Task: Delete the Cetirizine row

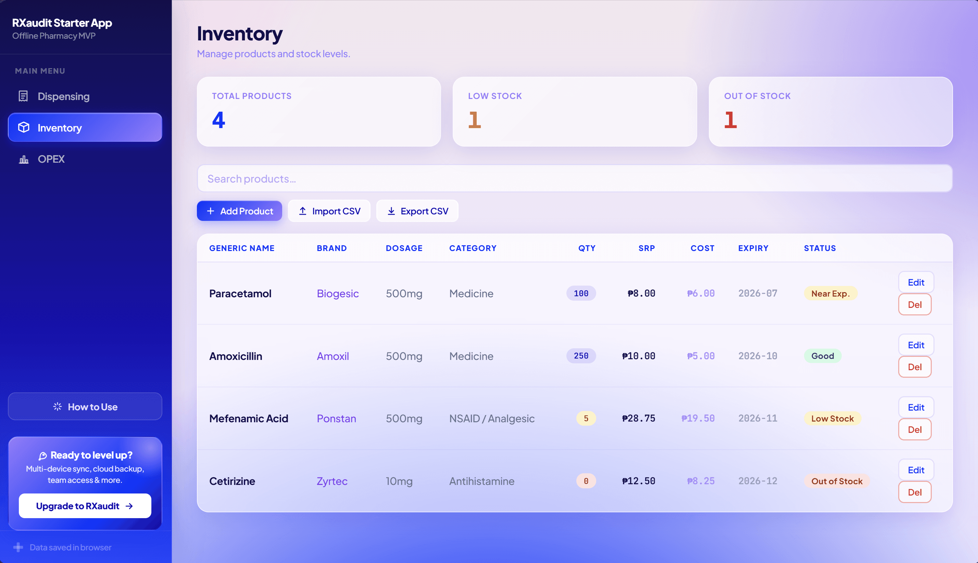Action: click(915, 492)
